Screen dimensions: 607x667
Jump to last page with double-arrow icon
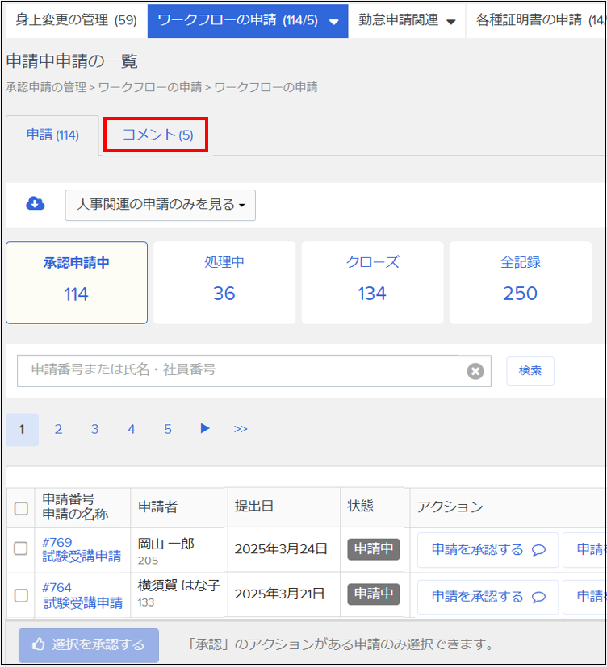pos(241,429)
